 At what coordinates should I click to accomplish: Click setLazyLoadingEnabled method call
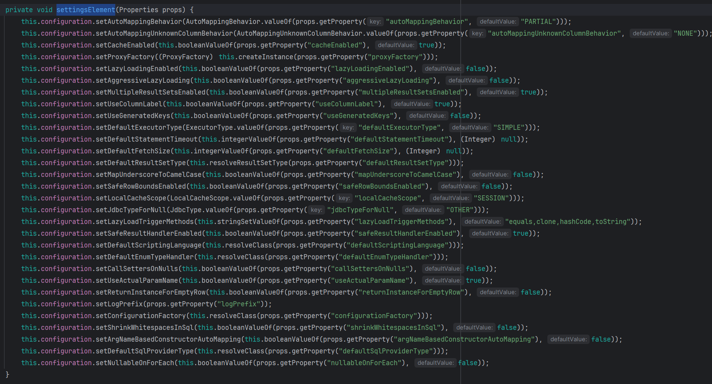point(137,69)
